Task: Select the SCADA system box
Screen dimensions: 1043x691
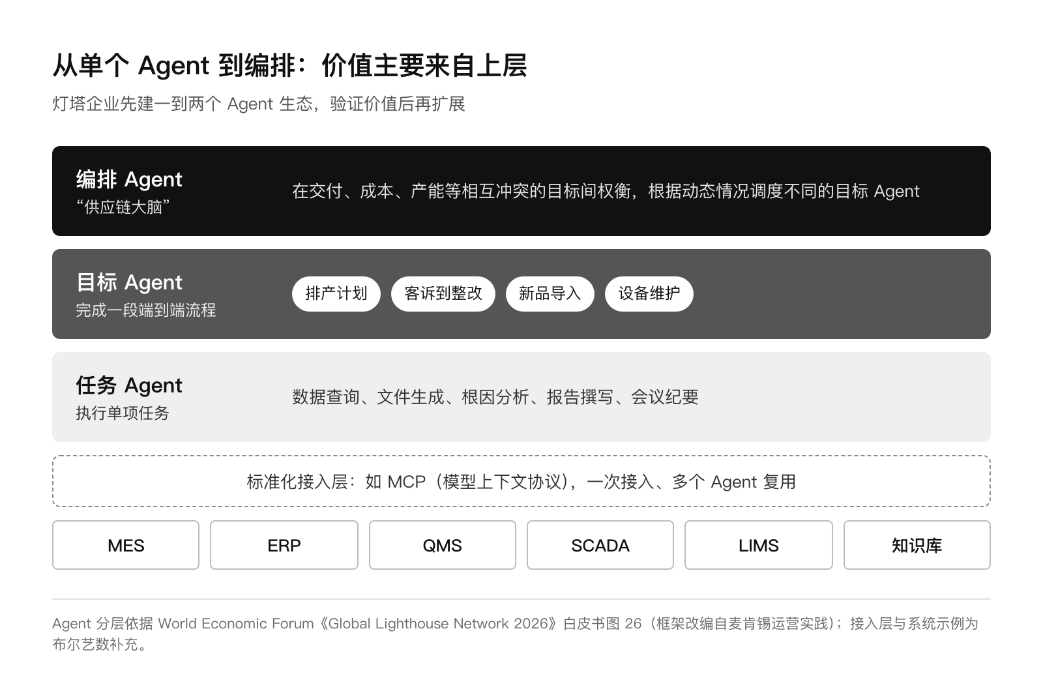Action: [x=600, y=545]
